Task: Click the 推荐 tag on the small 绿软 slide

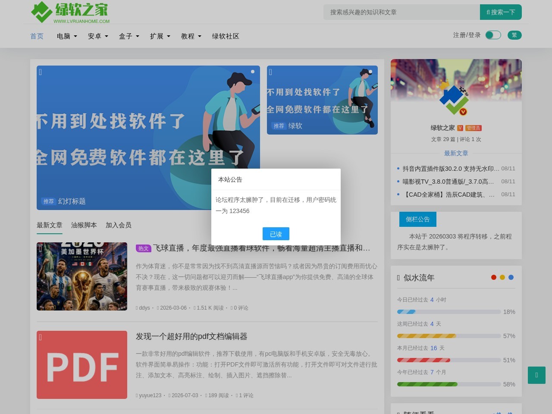Action: 279,126
